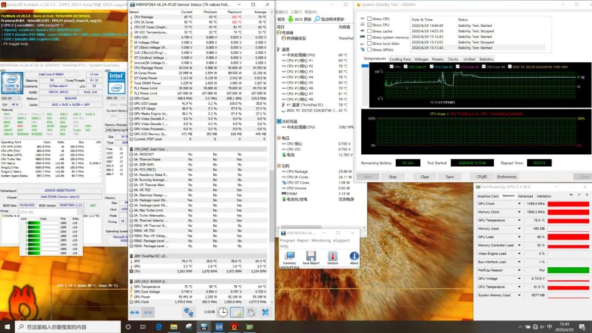
Task: Toggle CPU Core #1 graph checkbox
Action: point(406,66)
